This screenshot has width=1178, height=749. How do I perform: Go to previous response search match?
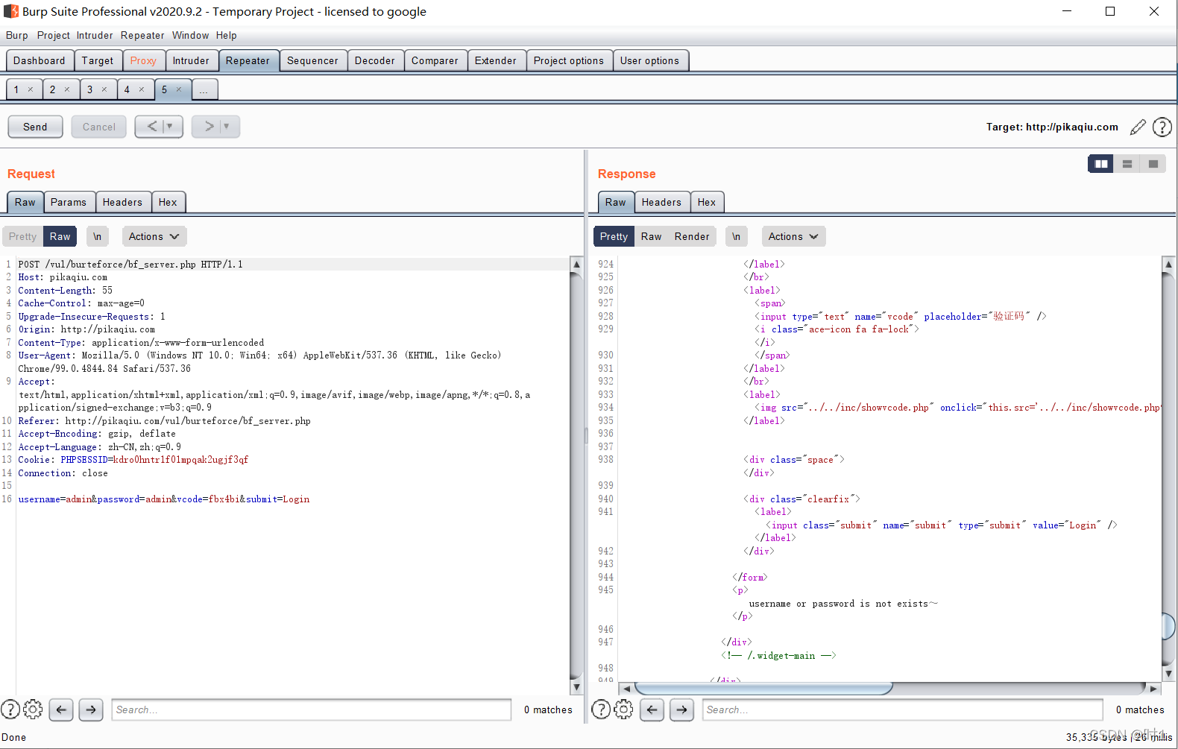point(652,710)
